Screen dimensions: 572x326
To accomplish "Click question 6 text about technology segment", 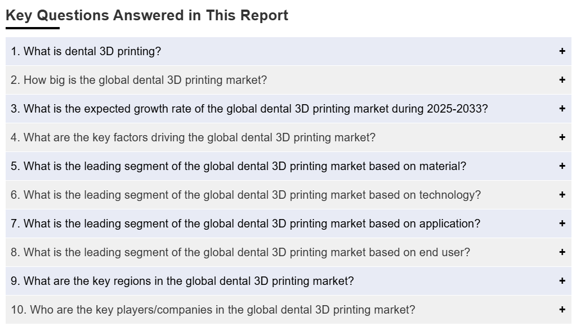I will point(245,195).
